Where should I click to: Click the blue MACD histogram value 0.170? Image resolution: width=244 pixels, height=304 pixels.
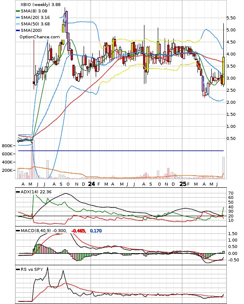click(96, 231)
